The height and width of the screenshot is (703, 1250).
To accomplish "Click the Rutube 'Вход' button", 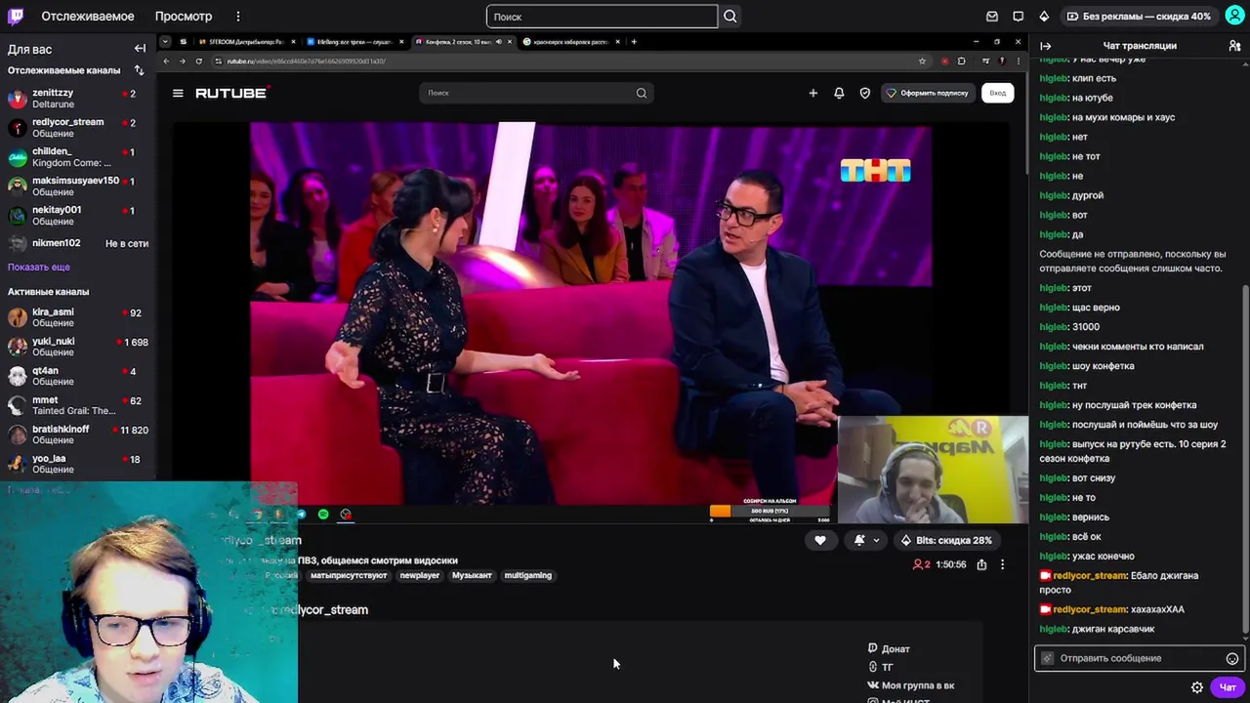I will pos(997,93).
